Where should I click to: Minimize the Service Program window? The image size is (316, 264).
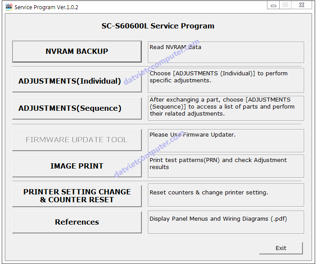click(274, 5)
